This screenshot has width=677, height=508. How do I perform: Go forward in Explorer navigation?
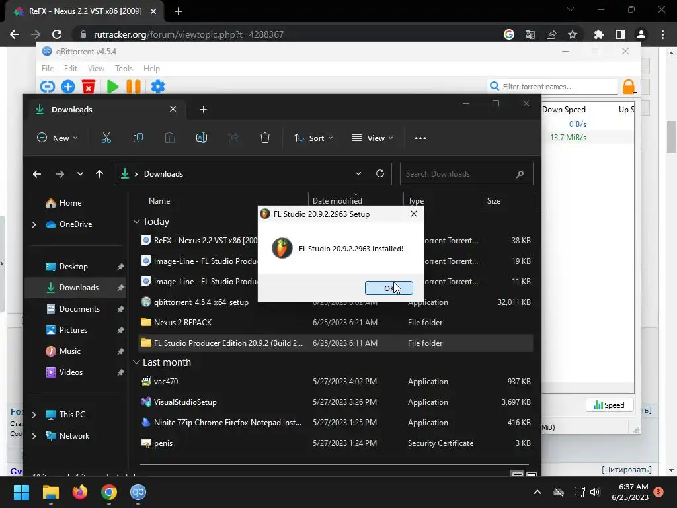pos(60,174)
